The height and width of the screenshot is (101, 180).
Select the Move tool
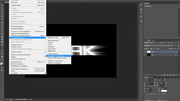[2, 5]
